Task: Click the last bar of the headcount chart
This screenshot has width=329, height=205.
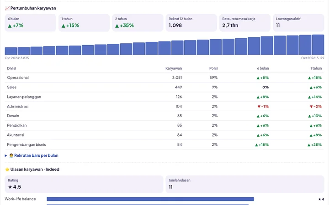Action: click(x=318, y=45)
